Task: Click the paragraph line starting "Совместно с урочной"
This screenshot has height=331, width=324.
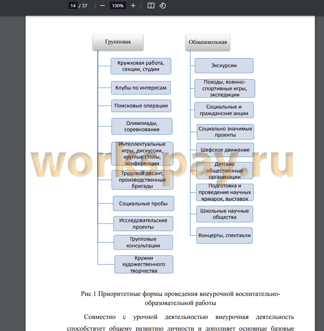Action: [x=189, y=317]
